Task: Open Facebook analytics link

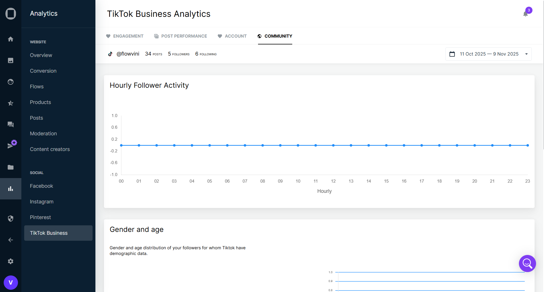Action: point(42,186)
